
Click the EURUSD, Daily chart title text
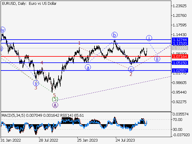(x=29, y=4)
